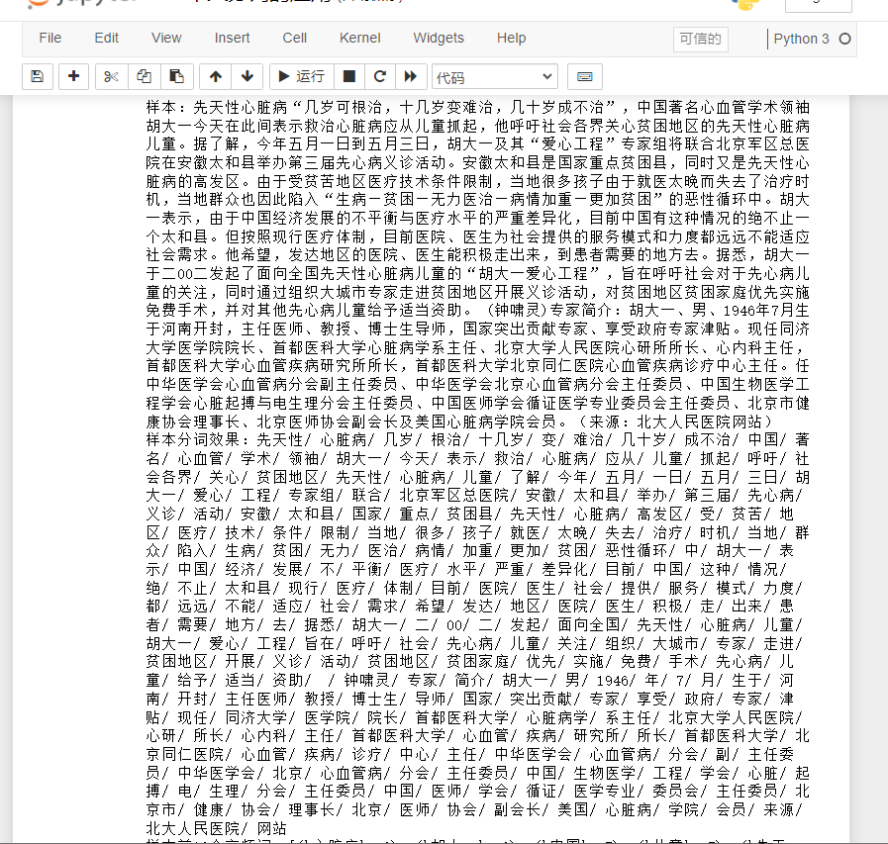Open the Insert menu

tap(232, 38)
